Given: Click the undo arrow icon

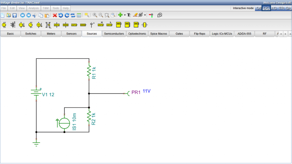Looking at the screenshot, I should tap(61, 15).
